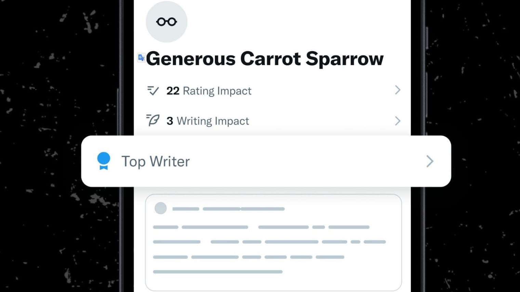This screenshot has width=520, height=292.
Task: Open Top Writer details via chevron
Action: 430,161
